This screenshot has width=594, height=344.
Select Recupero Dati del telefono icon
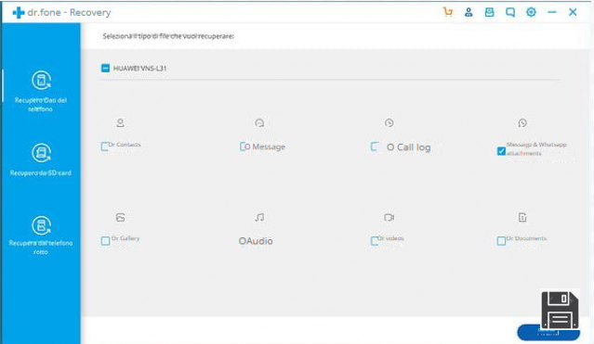41,80
